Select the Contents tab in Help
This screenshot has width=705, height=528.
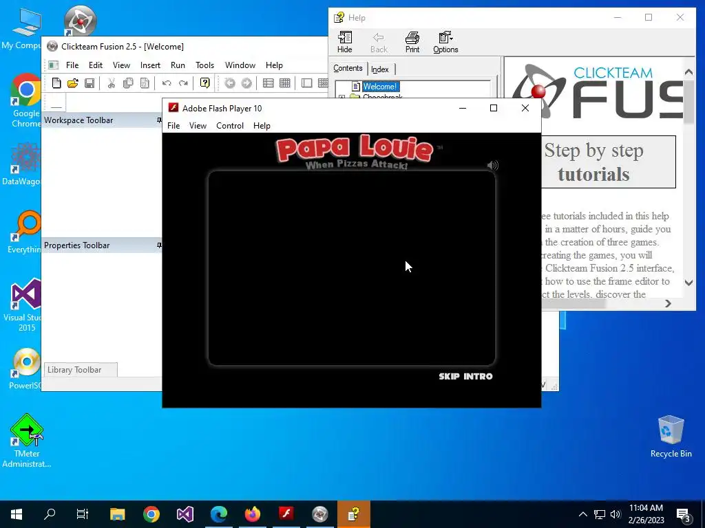(348, 68)
